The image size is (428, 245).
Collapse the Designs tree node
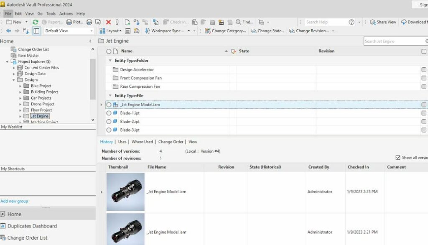coord(14,80)
